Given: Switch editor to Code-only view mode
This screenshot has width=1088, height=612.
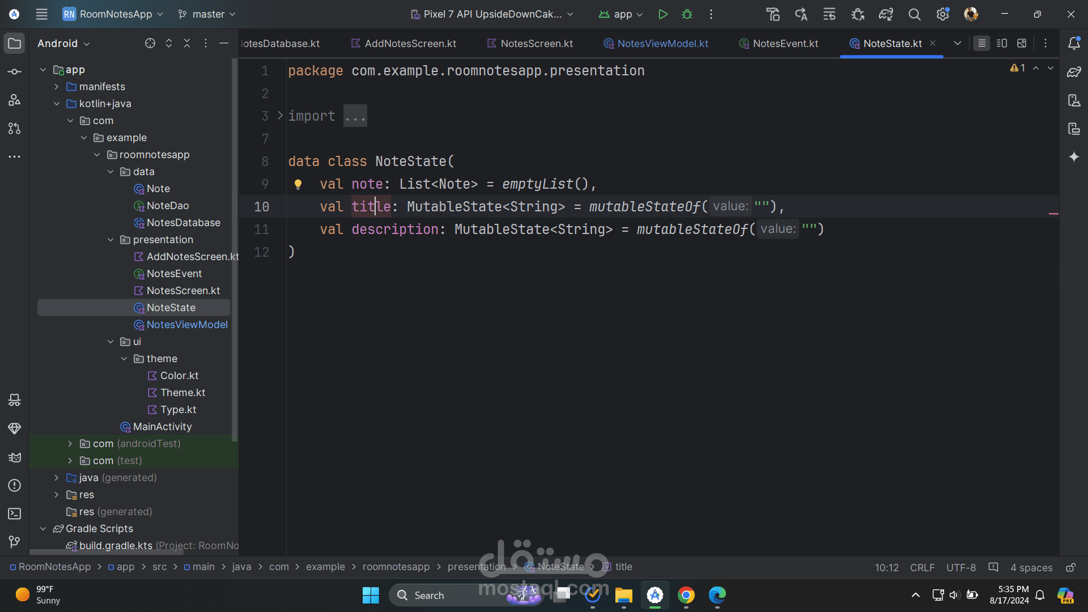Looking at the screenshot, I should tap(981, 44).
